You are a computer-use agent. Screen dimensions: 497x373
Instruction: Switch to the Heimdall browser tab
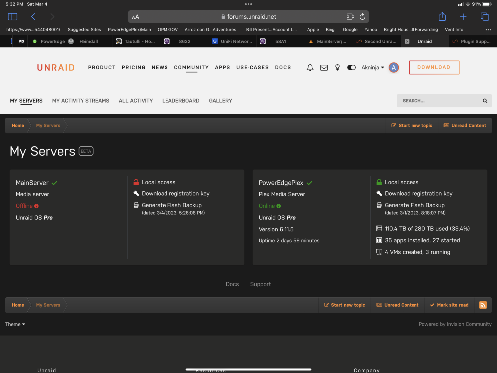coord(88,42)
